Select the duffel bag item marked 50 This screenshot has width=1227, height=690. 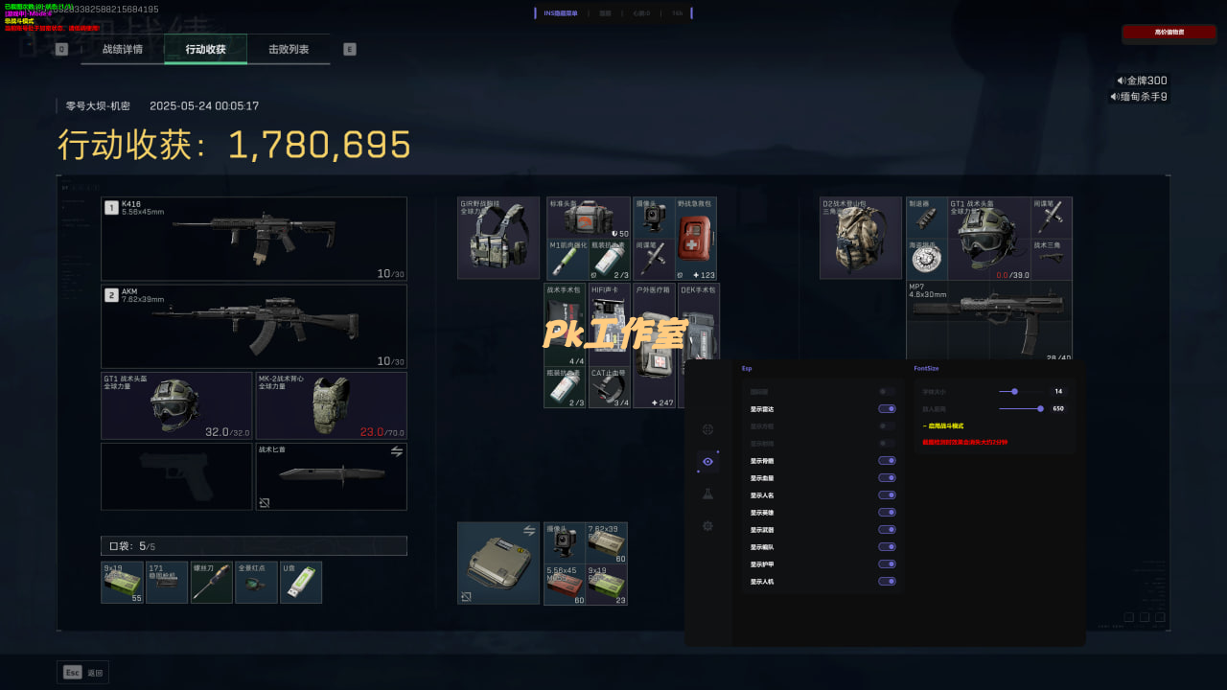click(x=589, y=218)
